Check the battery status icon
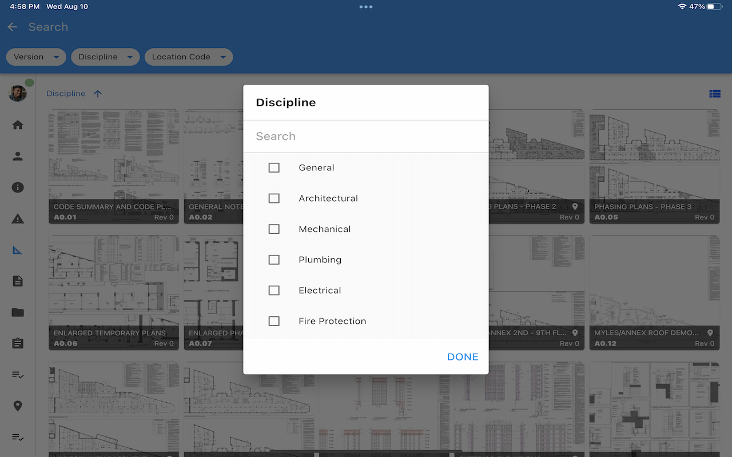Screen dimensions: 732x457 coord(715,7)
